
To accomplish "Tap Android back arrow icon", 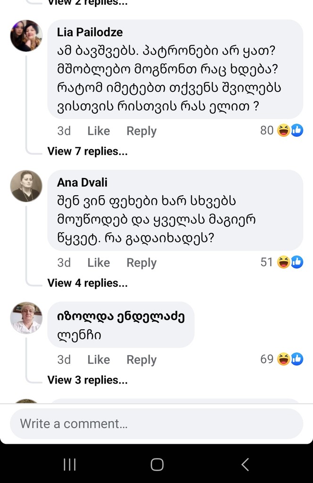I will pyautogui.click(x=245, y=465).
